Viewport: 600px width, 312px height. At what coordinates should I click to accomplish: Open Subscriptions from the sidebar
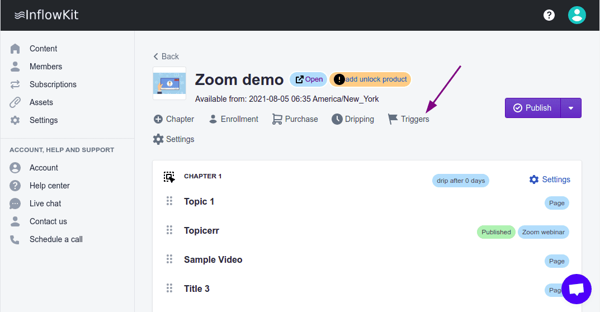click(x=53, y=84)
